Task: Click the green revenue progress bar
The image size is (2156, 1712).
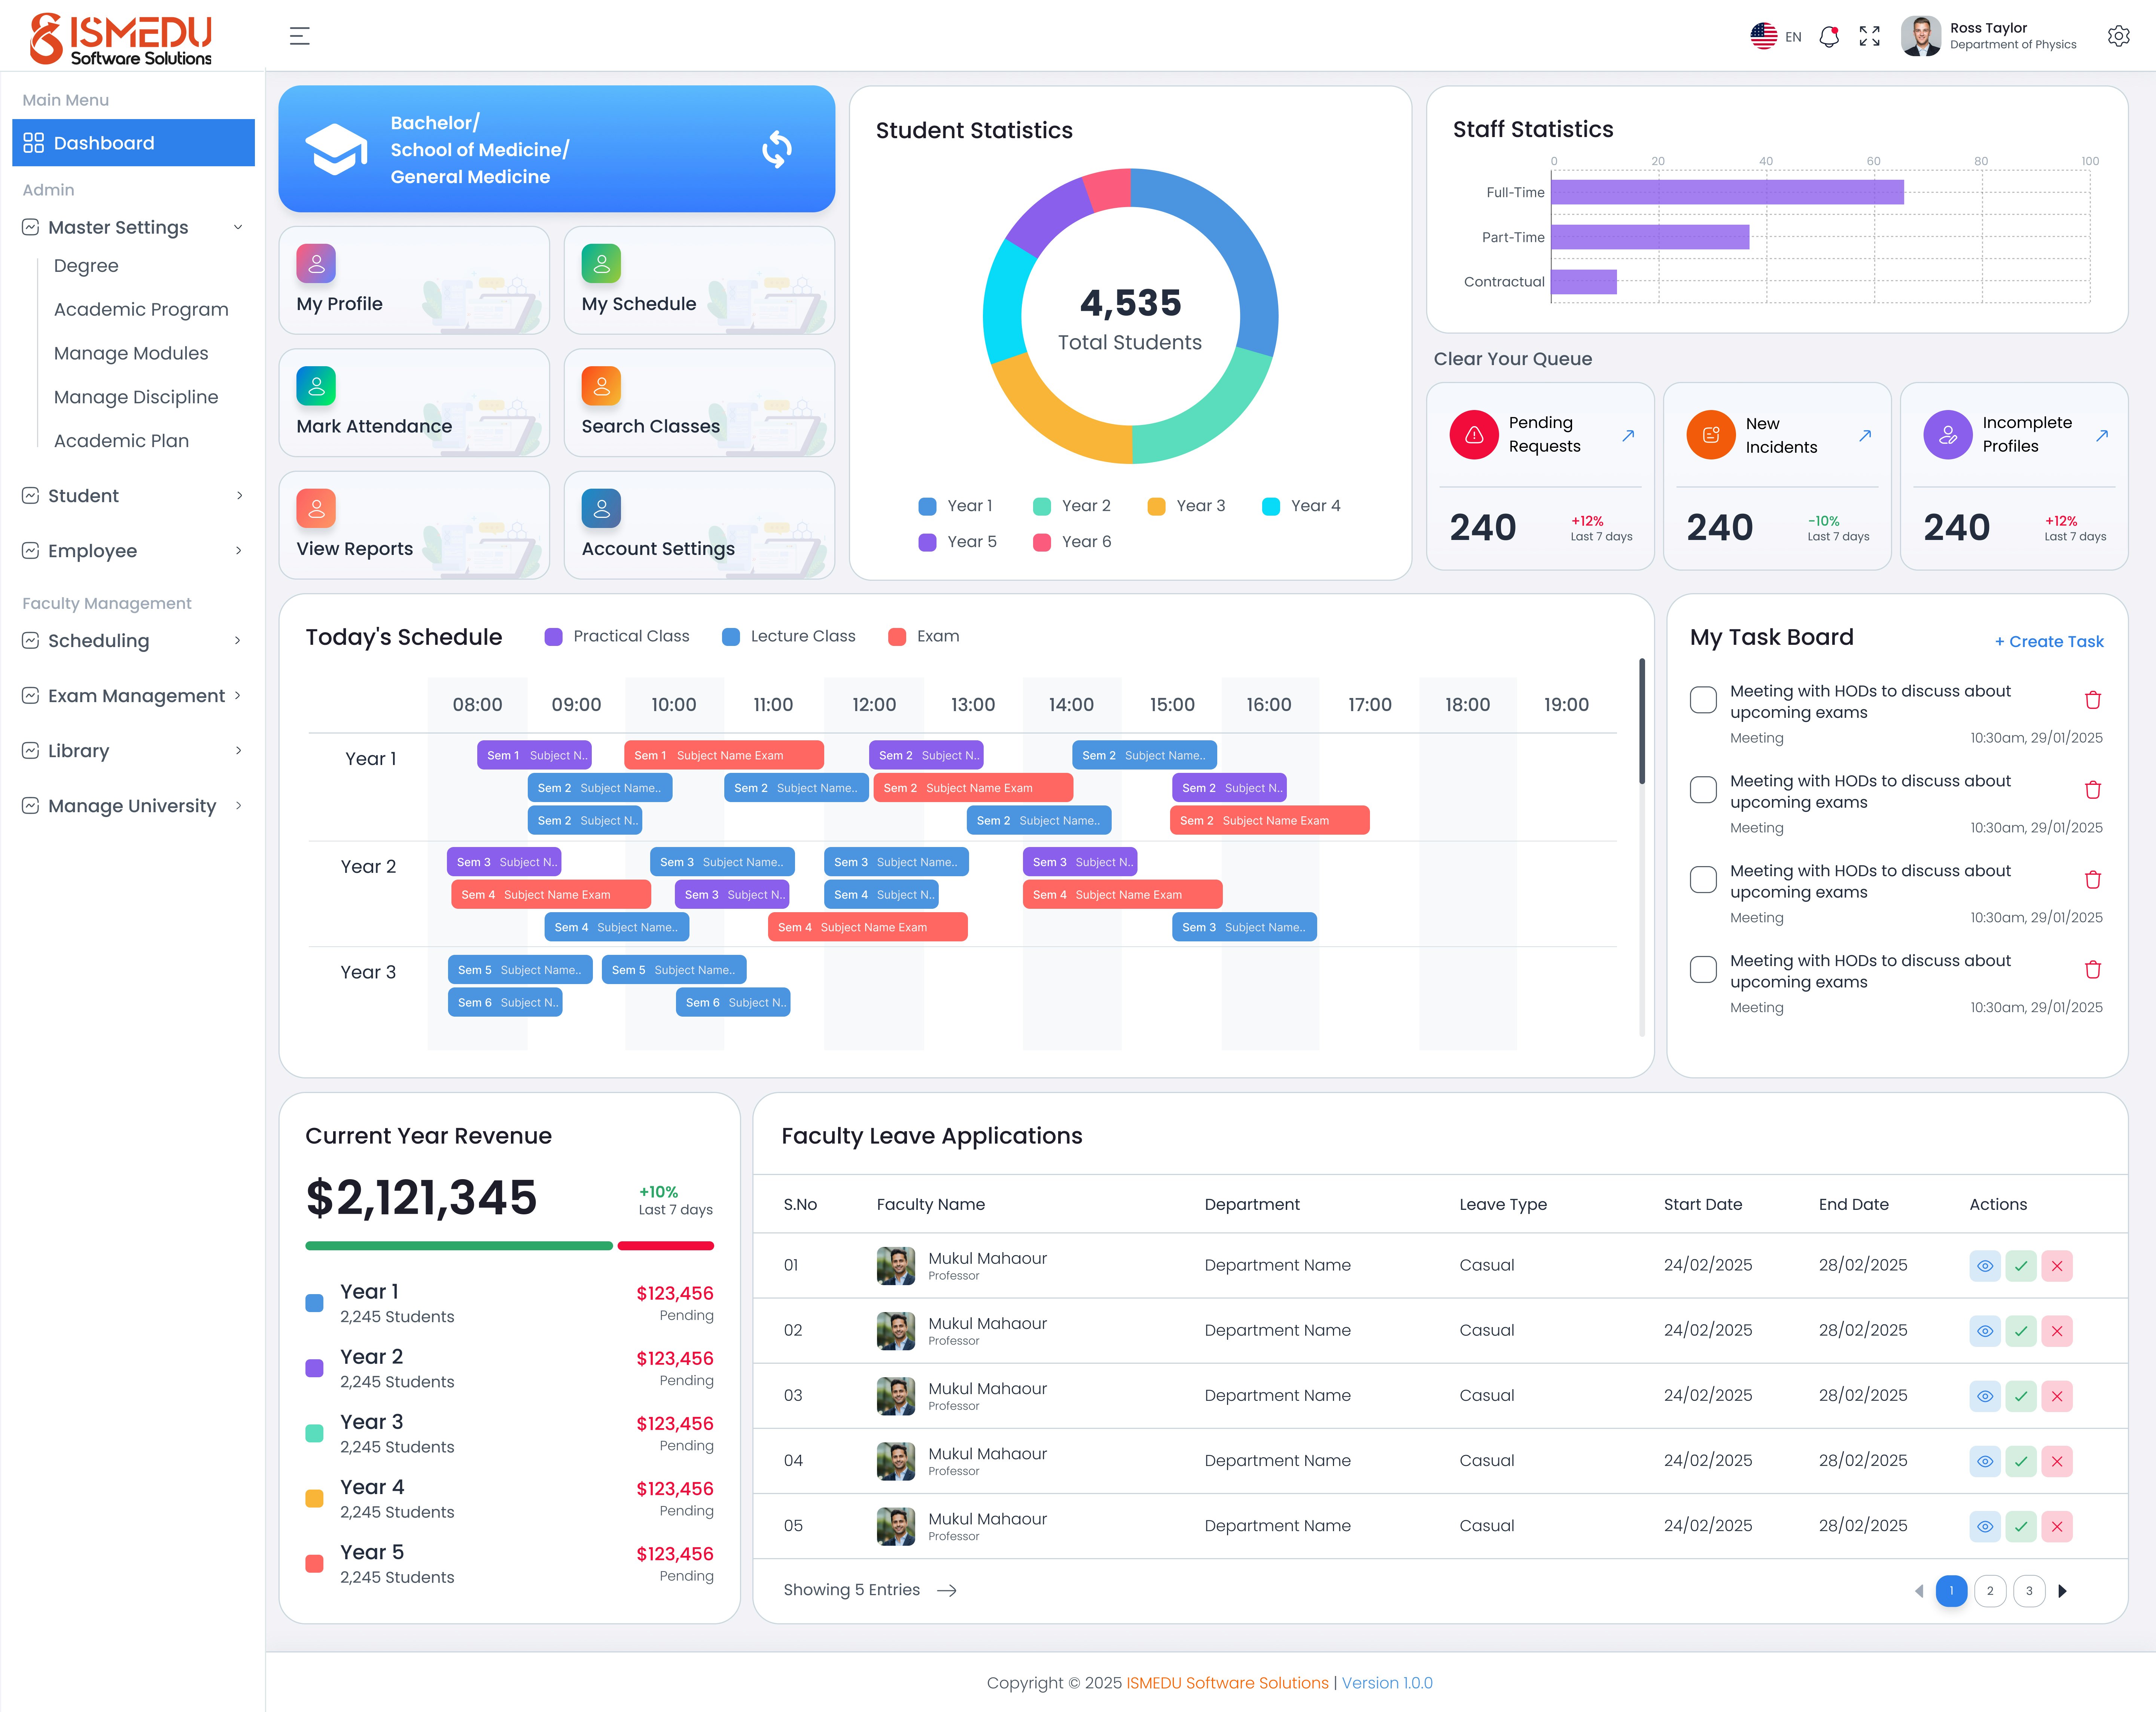Action: pyautogui.click(x=459, y=1246)
